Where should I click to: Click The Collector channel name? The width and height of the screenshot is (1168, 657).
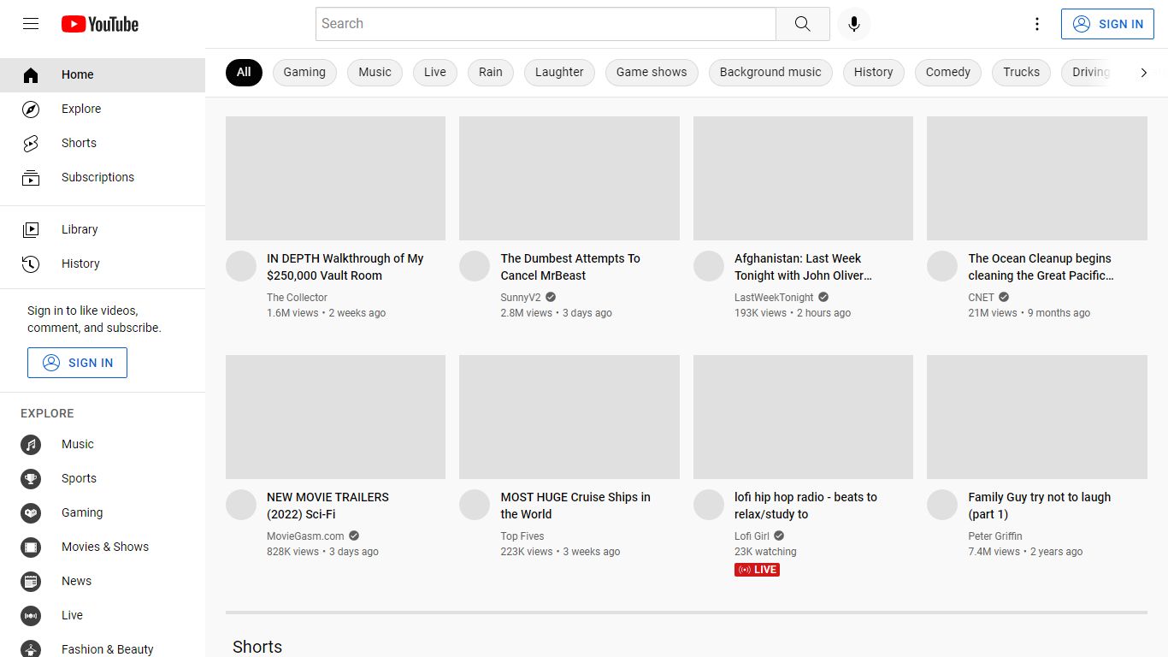click(x=297, y=298)
